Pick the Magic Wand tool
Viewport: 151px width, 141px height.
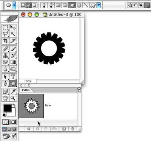[x=13, y=34]
